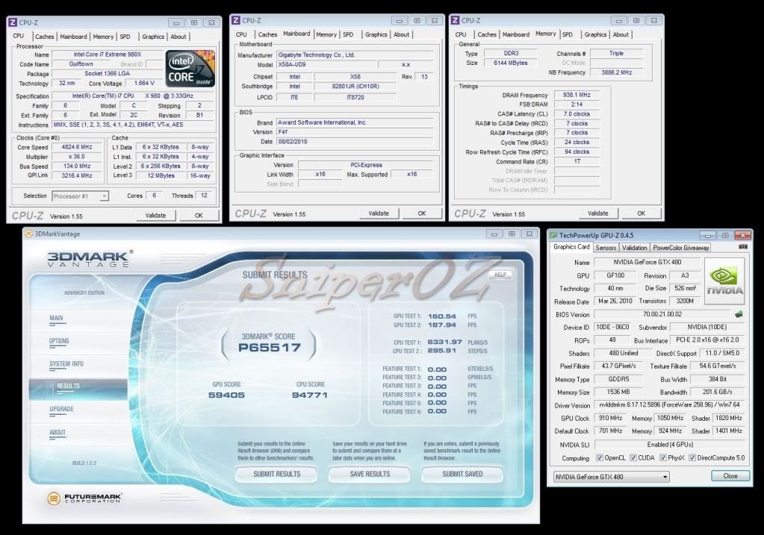Image resolution: width=764 pixels, height=535 pixels.
Task: Expand the Processor #1 selection dropdown
Action: (x=80, y=195)
